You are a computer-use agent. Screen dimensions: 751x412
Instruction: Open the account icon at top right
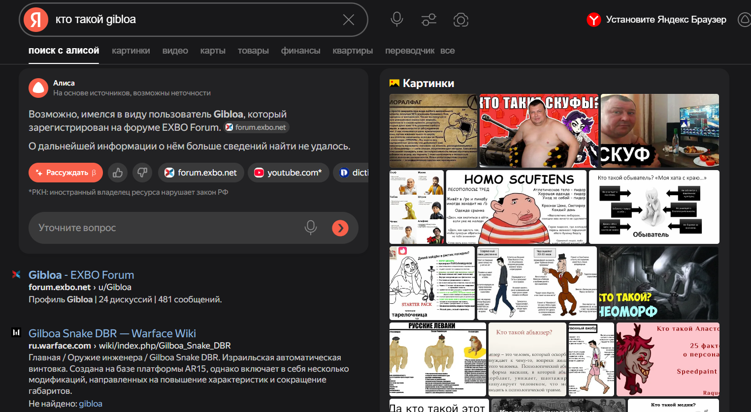click(x=745, y=20)
